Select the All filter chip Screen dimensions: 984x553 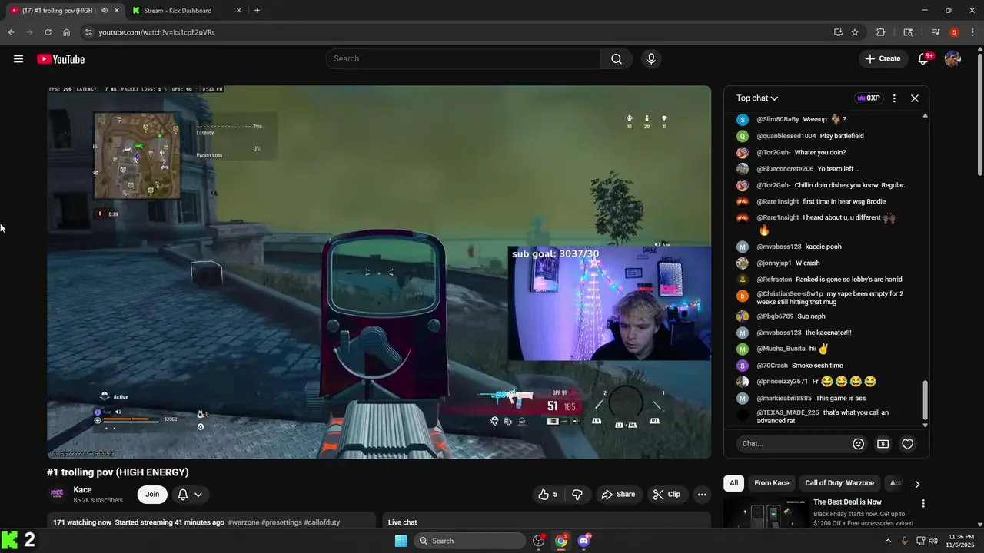[x=733, y=483]
